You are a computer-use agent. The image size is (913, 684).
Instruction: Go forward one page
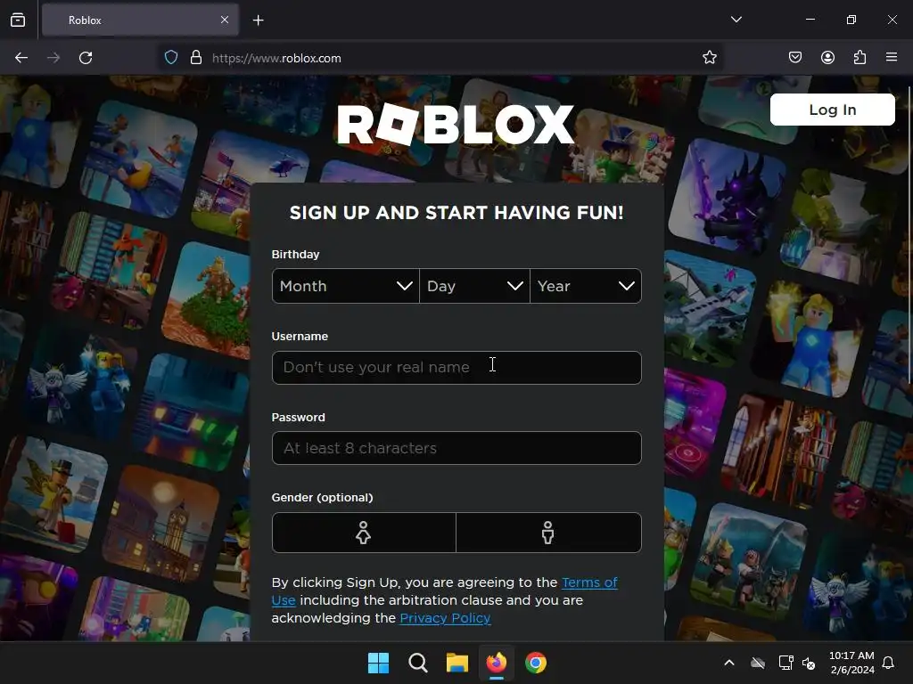[x=53, y=58]
